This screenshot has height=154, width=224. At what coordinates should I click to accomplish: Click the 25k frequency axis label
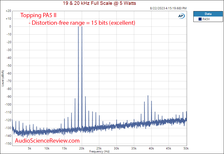(99, 148)
